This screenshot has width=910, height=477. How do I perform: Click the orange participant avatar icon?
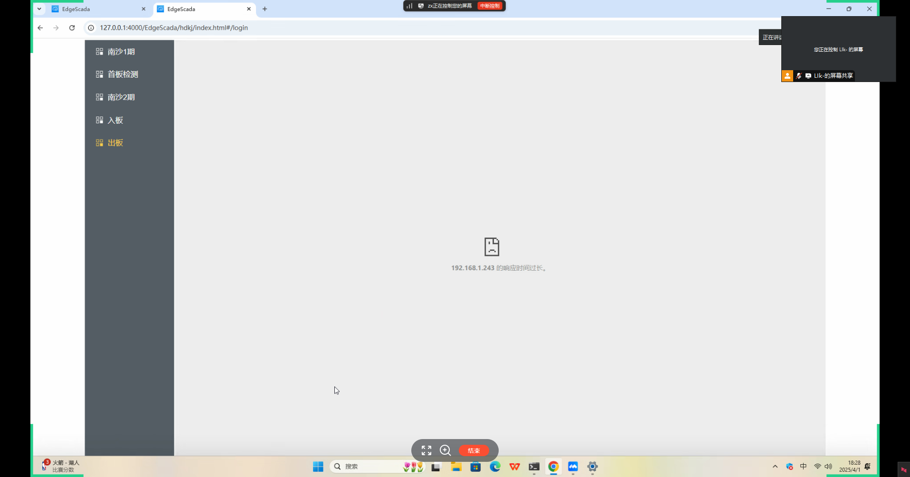787,76
